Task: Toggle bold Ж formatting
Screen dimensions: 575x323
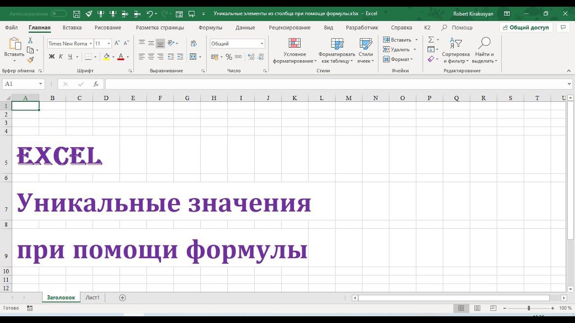Action: [51, 57]
